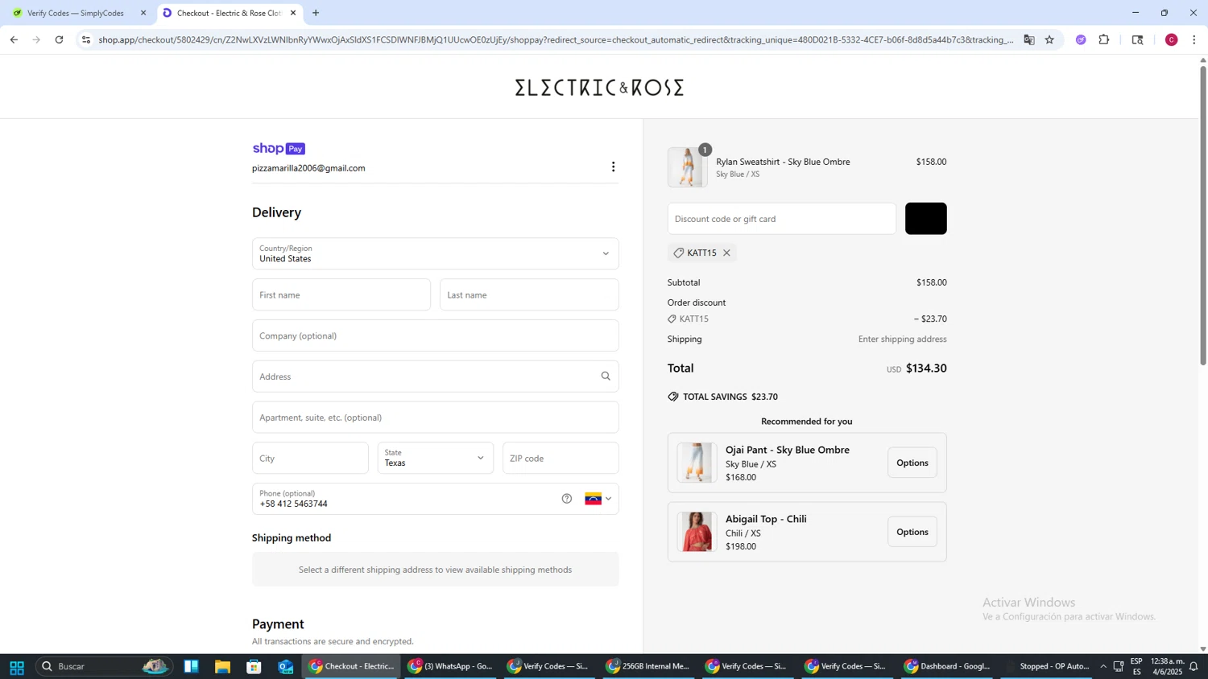View site information icon in address bar
This screenshot has width=1208, height=679.
[x=86, y=39]
